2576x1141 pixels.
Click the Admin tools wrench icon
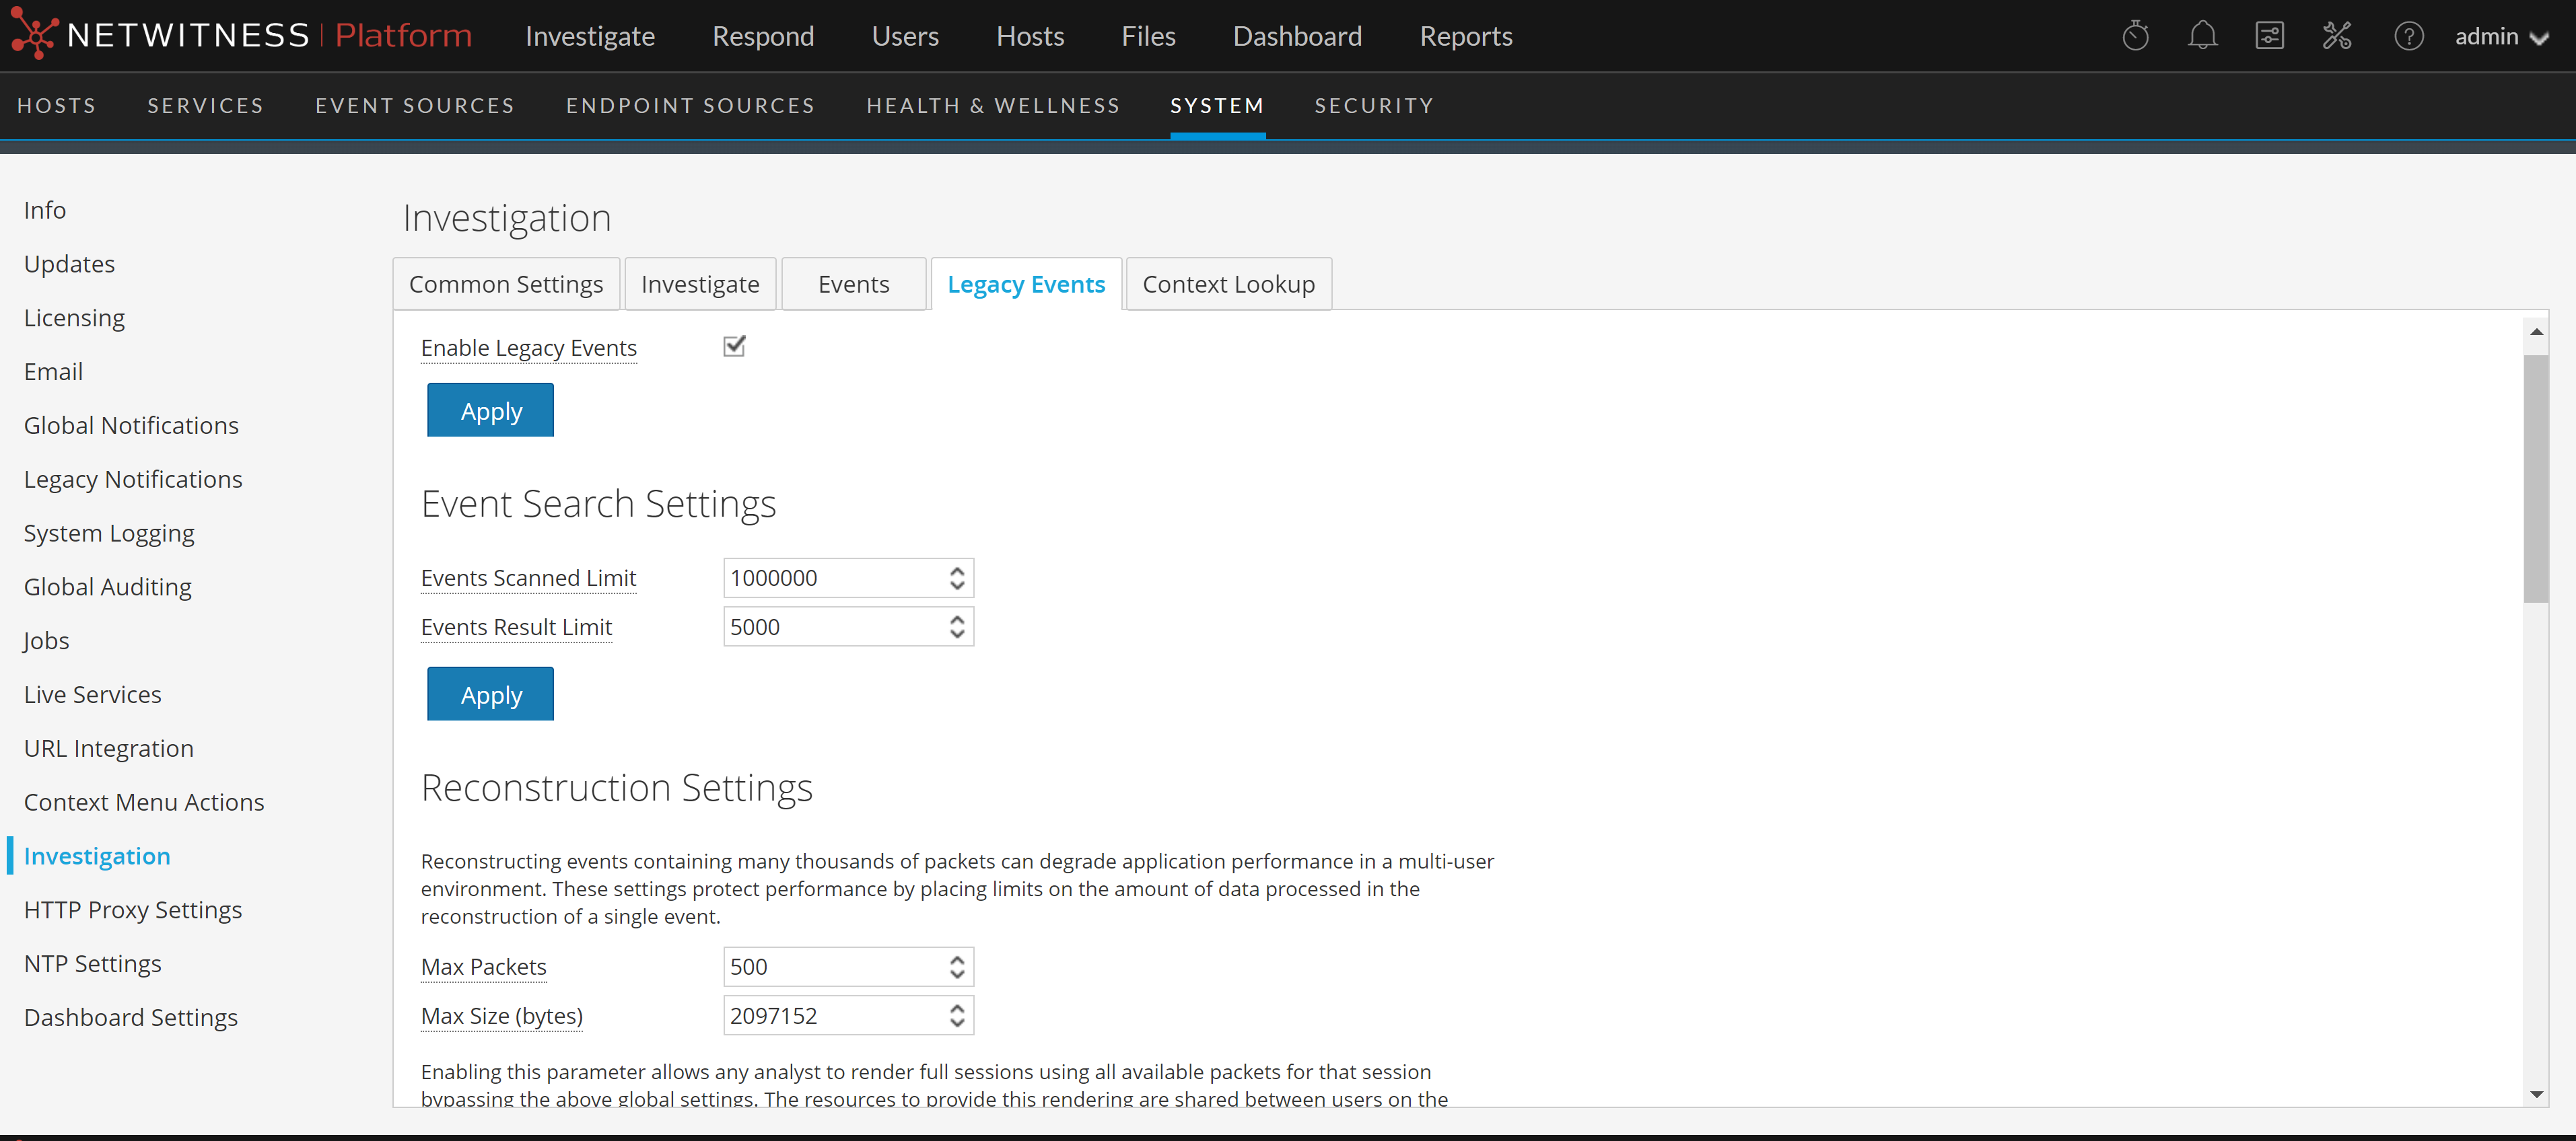pyautogui.click(x=2336, y=36)
